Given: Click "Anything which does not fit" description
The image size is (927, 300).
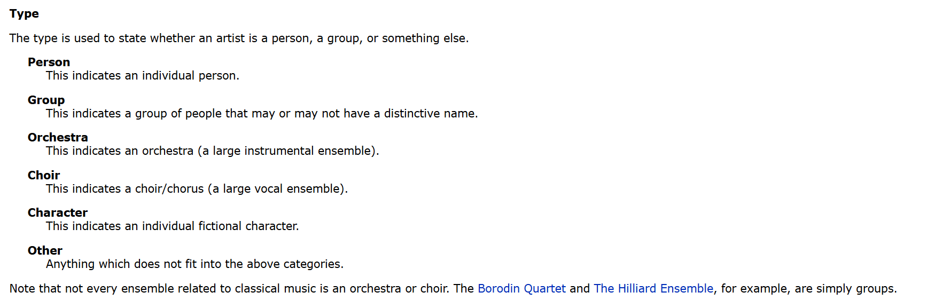Looking at the screenshot, I should pos(194,264).
